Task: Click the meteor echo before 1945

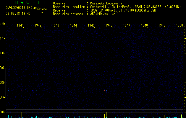Action: 85,90
